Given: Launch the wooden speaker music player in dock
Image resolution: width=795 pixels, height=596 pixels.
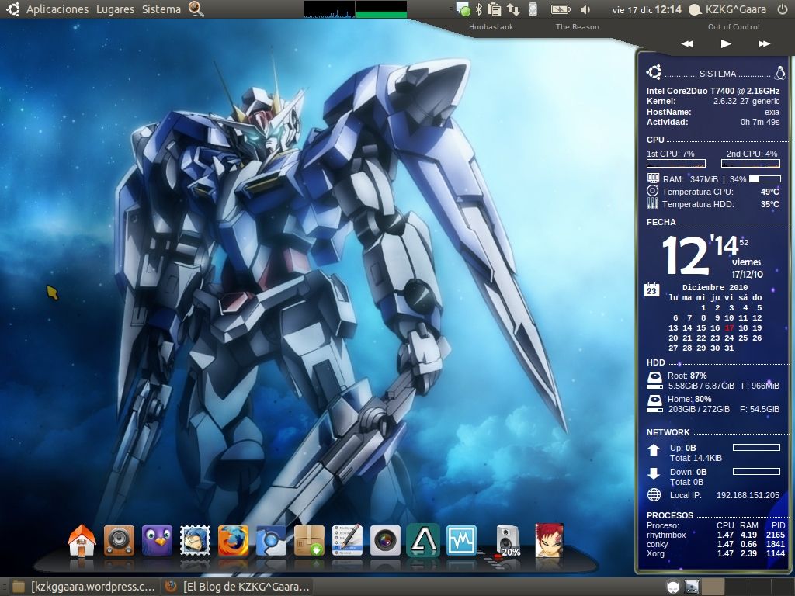Looking at the screenshot, I should point(119,540).
